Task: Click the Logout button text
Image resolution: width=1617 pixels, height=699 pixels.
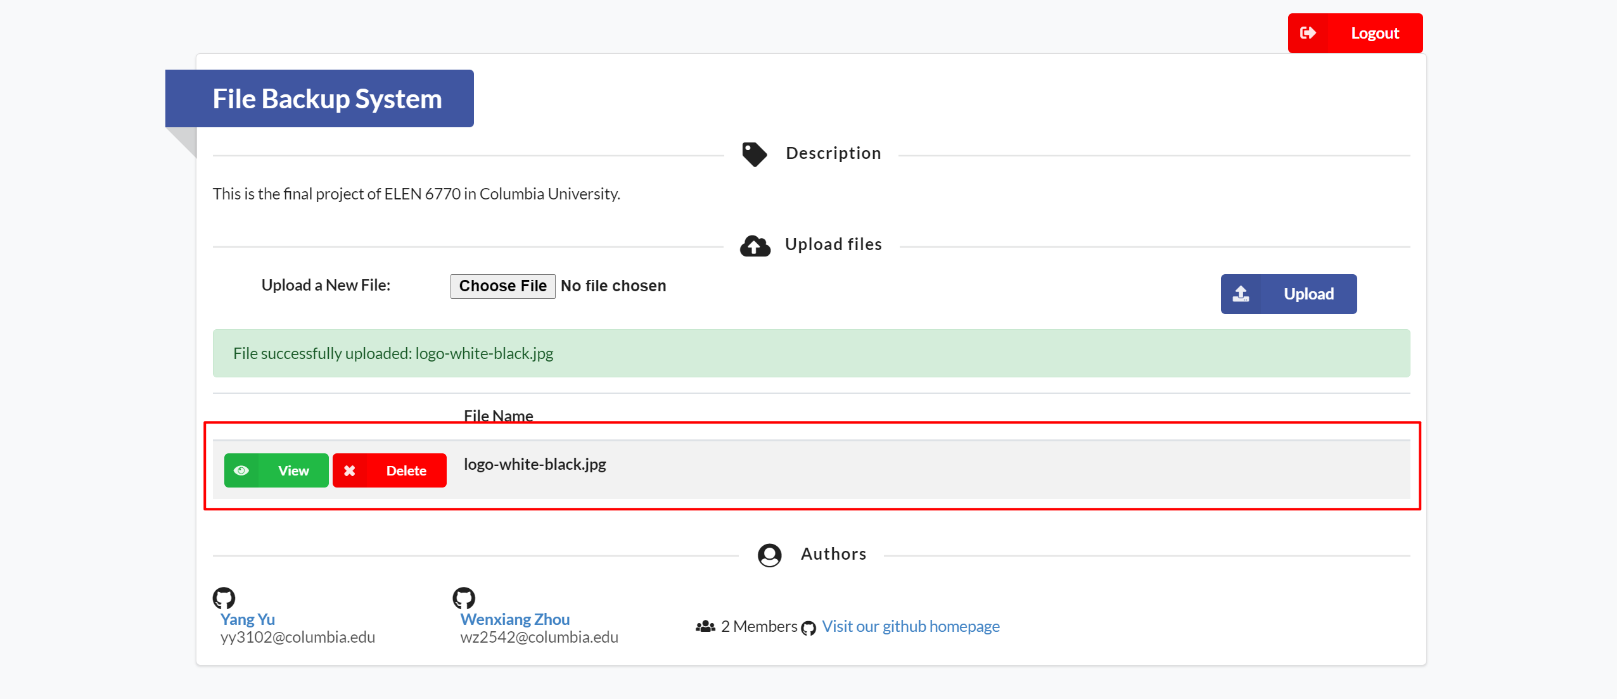Action: (1374, 33)
